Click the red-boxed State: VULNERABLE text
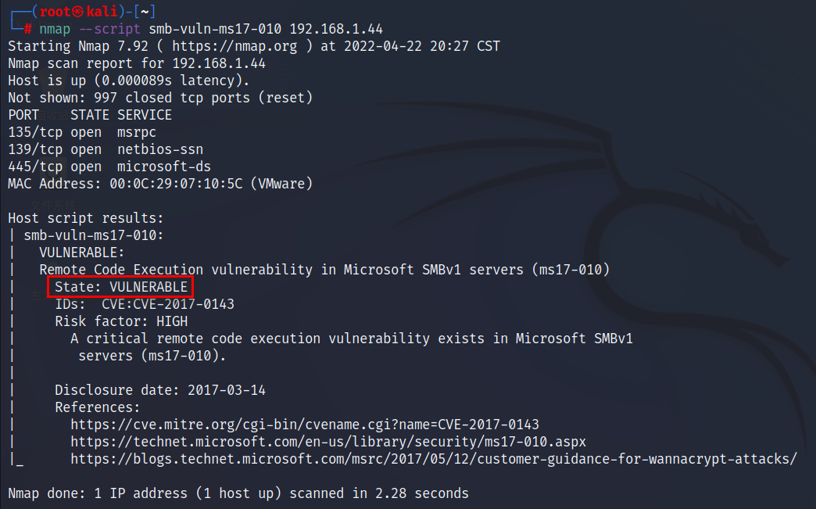The height and width of the screenshot is (509, 816). click(x=121, y=287)
